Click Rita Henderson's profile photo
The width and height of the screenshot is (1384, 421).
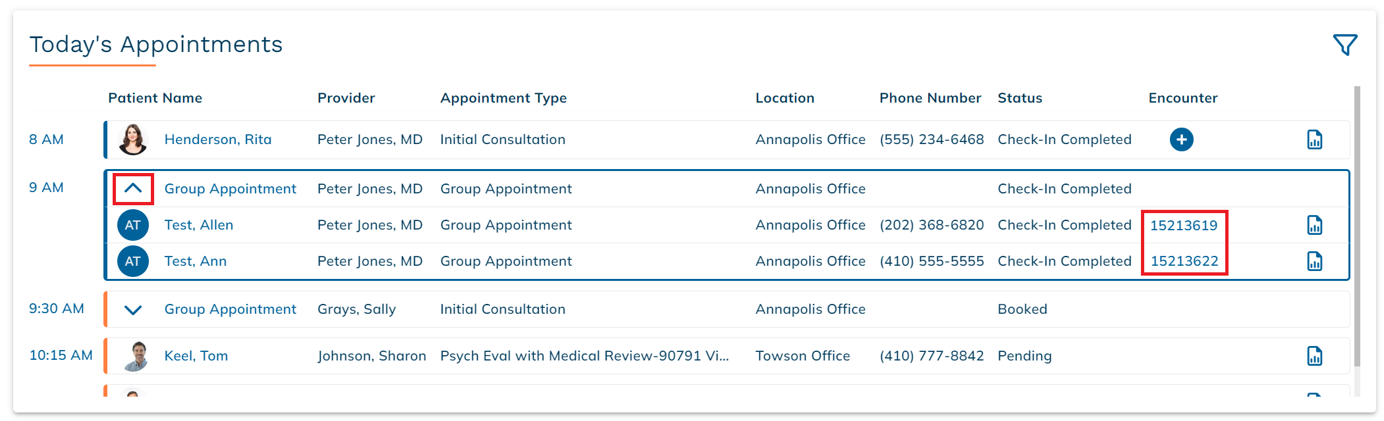click(x=132, y=139)
